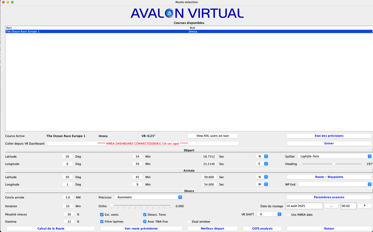The width and height of the screenshot is (373, 232).
Task: Toggle Ext. vents checkbox
Action: click(x=102, y=215)
